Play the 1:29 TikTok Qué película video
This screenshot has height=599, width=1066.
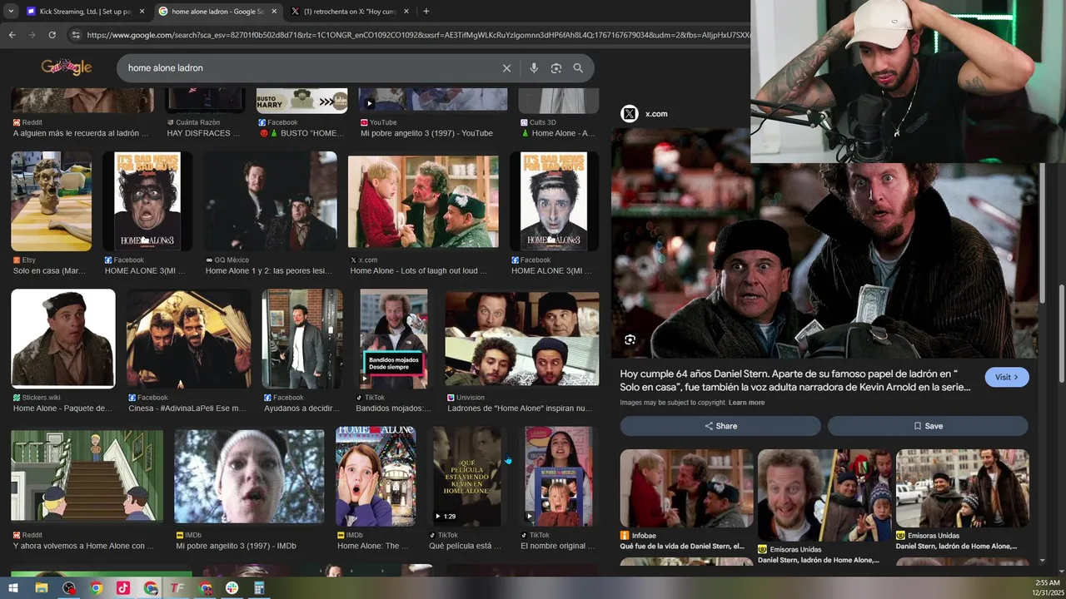coord(467,476)
